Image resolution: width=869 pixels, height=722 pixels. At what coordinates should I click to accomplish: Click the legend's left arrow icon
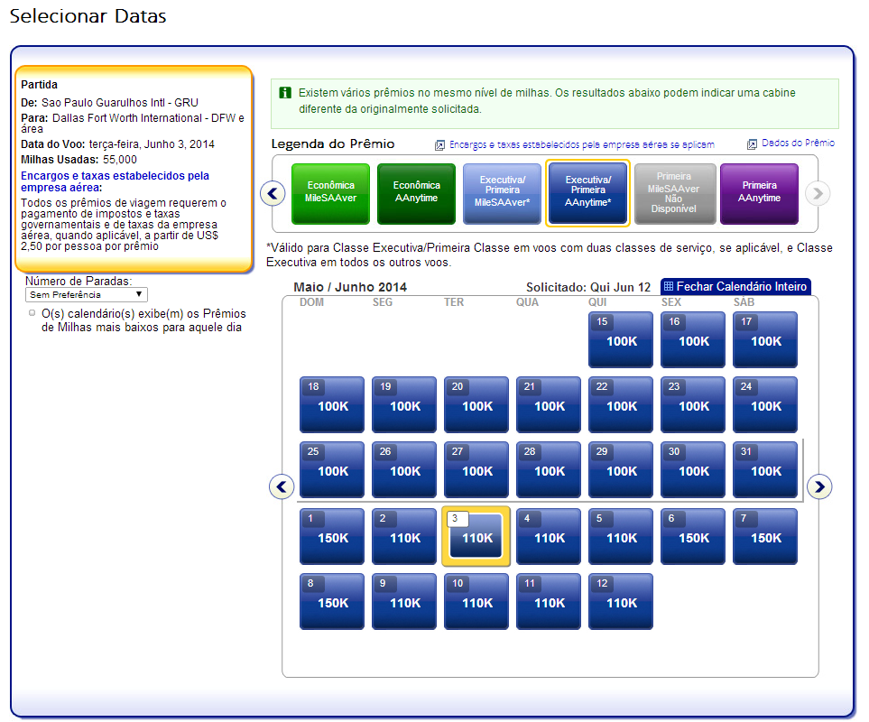(x=273, y=193)
